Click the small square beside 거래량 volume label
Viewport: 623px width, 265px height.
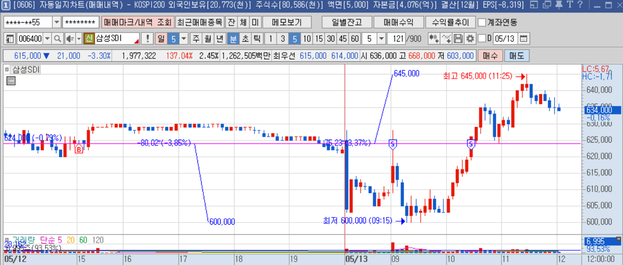tap(7, 240)
